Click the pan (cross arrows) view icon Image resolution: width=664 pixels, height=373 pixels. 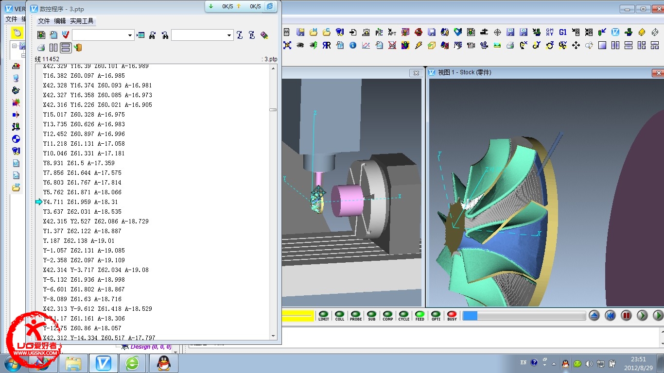tap(576, 45)
